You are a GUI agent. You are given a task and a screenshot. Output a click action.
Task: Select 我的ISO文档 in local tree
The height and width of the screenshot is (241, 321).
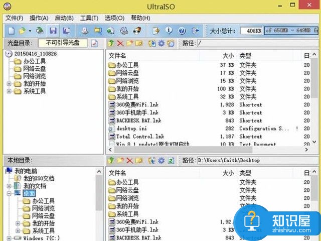(x=39, y=178)
